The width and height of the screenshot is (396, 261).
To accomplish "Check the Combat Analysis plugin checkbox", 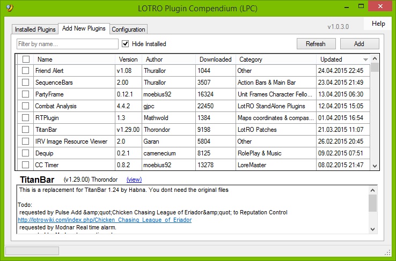I will [26, 106].
